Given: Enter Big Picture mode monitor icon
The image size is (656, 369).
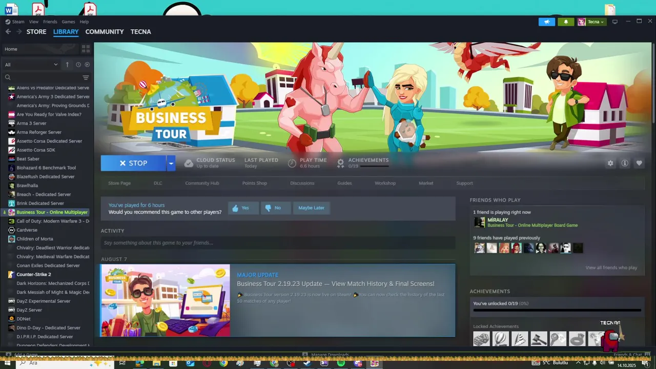Looking at the screenshot, I should point(615,22).
